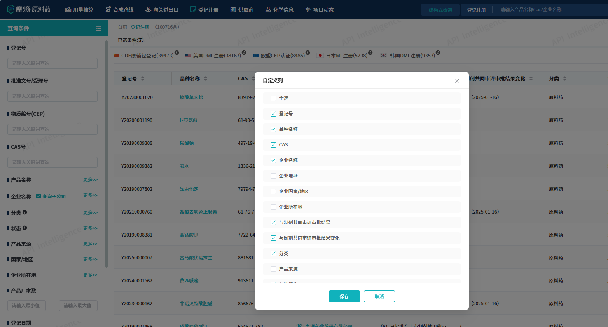This screenshot has width=608, height=327.
Task: Check the 全选 checkbox
Action: pos(273,98)
